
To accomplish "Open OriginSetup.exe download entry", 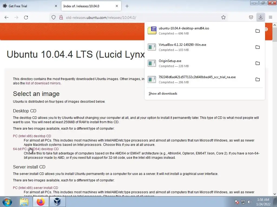I will 200,63.
